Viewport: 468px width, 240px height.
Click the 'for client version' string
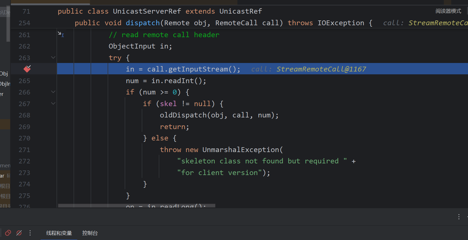coord(220,173)
